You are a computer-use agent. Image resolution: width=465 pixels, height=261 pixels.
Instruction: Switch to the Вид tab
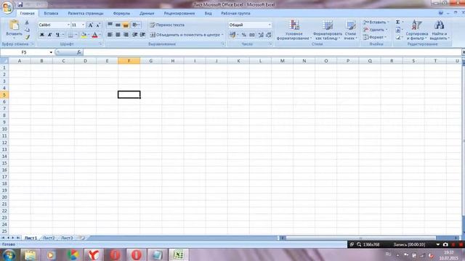click(x=209, y=13)
